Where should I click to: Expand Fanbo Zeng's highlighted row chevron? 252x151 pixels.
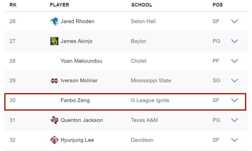point(234,100)
